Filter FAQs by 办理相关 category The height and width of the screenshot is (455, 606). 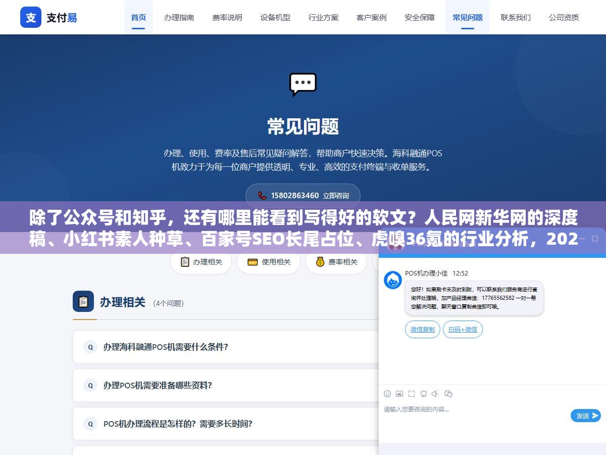(201, 262)
